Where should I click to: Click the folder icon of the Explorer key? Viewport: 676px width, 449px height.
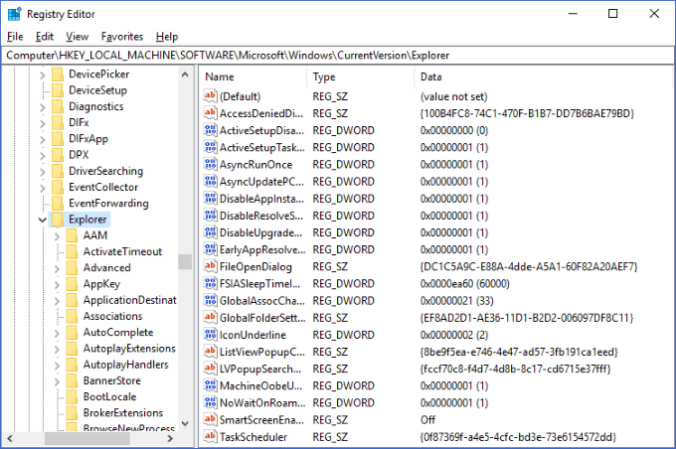[x=58, y=220]
